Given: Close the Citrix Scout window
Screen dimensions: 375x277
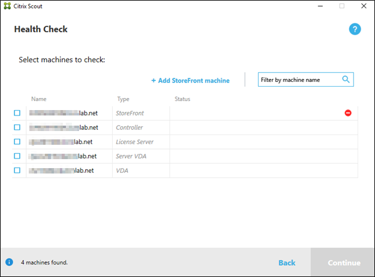Looking at the screenshot, I should (x=364, y=6).
